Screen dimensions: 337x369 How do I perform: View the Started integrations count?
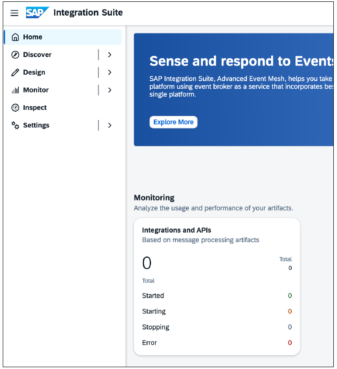click(x=153, y=296)
